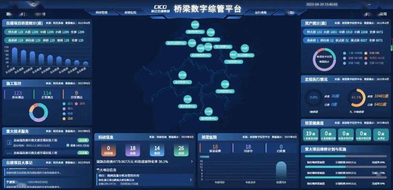Open the 国家级 0 research card
The image size is (393, 190).
(109, 150)
